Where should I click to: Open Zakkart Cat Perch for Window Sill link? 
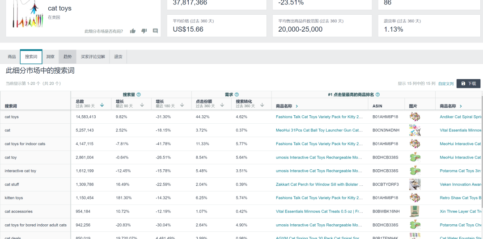pos(319,184)
